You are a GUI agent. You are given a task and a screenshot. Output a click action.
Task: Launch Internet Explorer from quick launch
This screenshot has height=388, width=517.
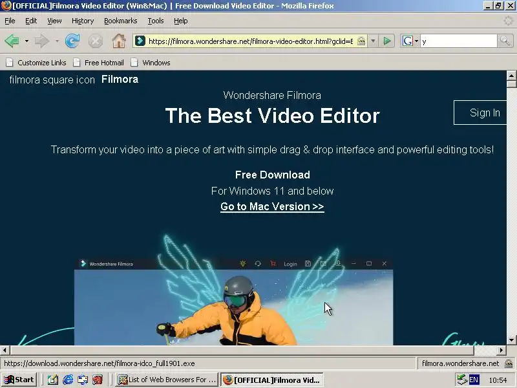click(x=68, y=380)
